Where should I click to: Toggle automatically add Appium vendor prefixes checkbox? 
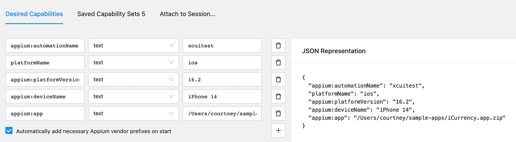[x=9, y=131]
